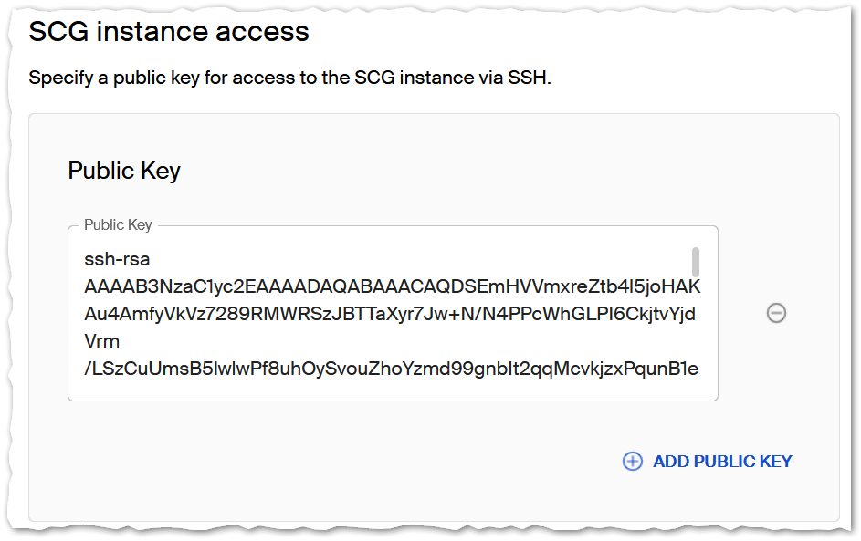Click the remove public key minus icon

pos(776,313)
